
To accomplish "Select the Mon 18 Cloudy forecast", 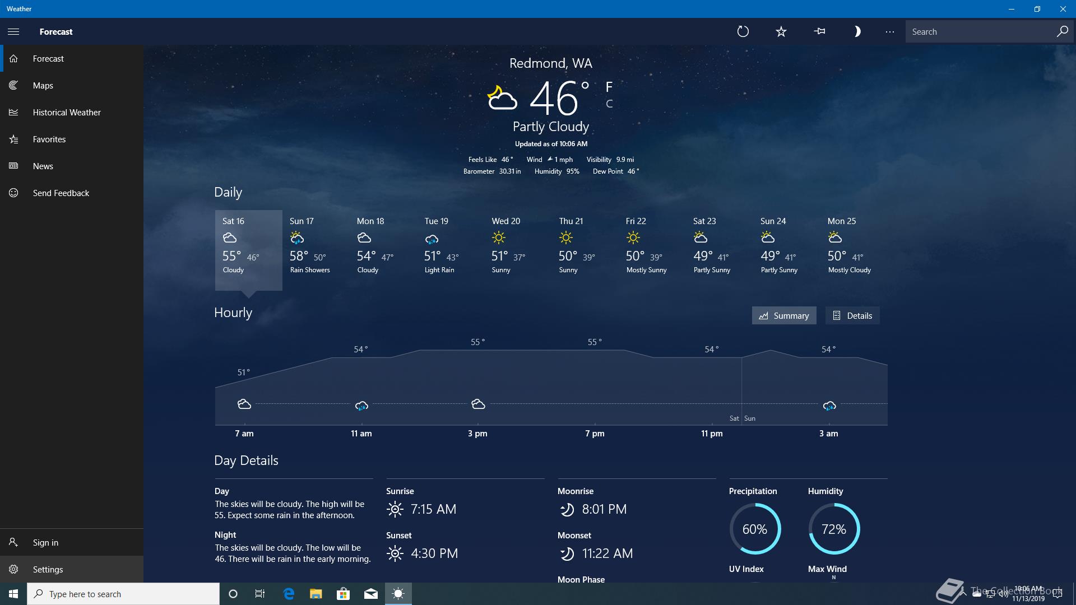I will 383,250.
